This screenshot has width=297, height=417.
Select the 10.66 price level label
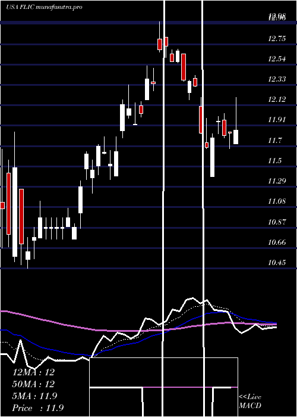coord(277,242)
